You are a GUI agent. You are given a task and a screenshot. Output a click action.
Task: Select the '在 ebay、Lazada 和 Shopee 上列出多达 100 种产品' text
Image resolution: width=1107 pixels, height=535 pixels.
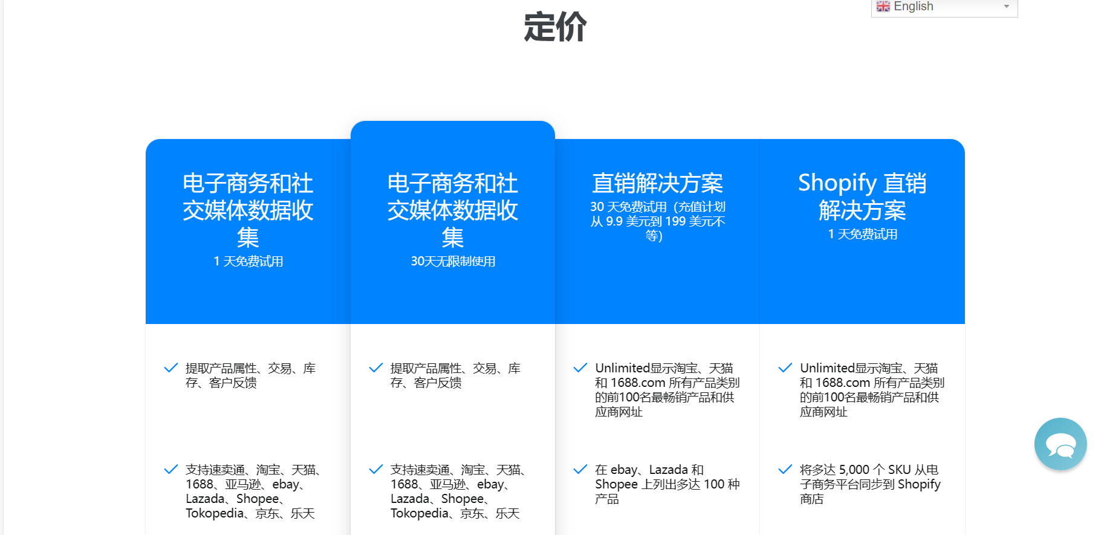coord(667,484)
